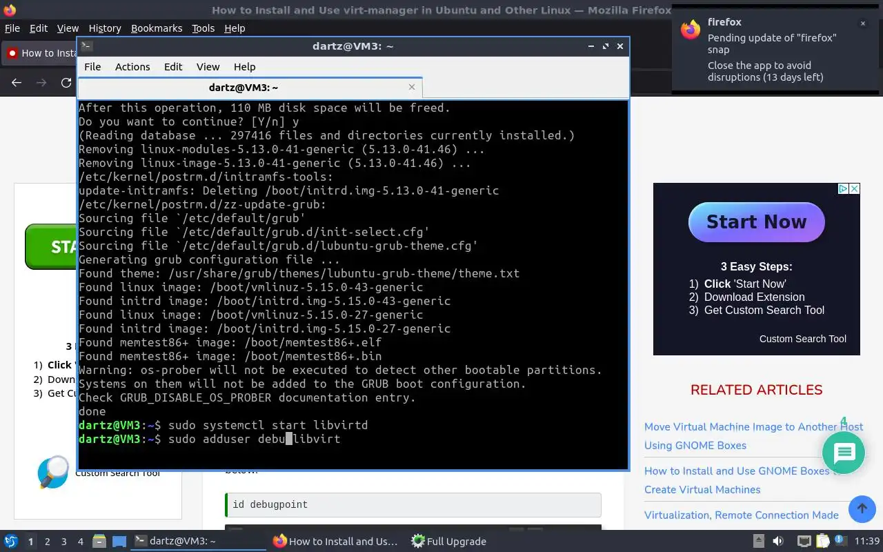
Task: Switch to Firefox via its taskbar entry
Action: tap(336, 542)
